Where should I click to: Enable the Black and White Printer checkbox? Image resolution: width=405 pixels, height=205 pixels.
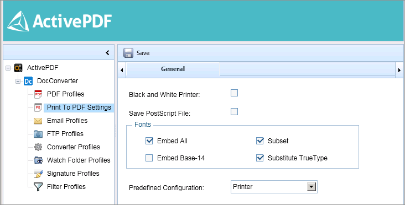click(x=234, y=93)
